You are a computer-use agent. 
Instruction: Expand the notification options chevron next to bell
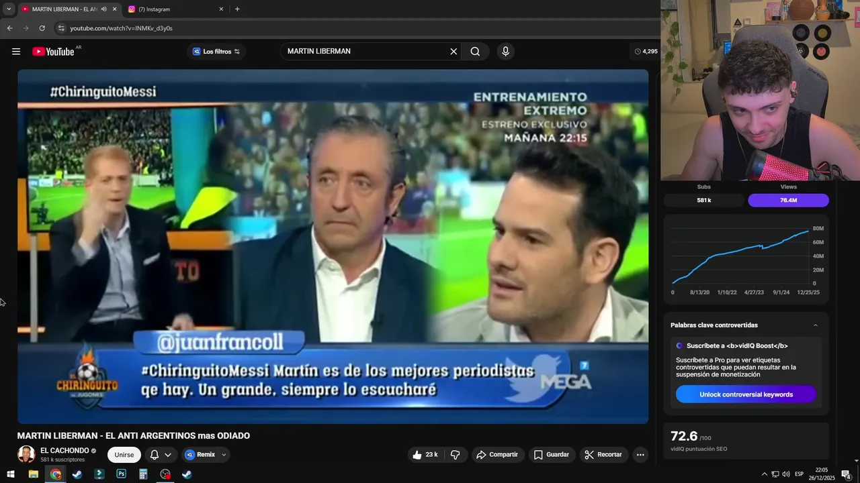tap(168, 455)
